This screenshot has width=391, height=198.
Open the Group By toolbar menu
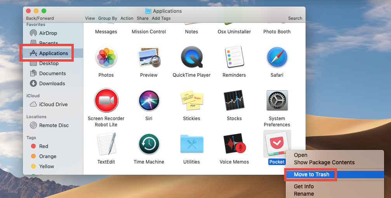pos(108,18)
